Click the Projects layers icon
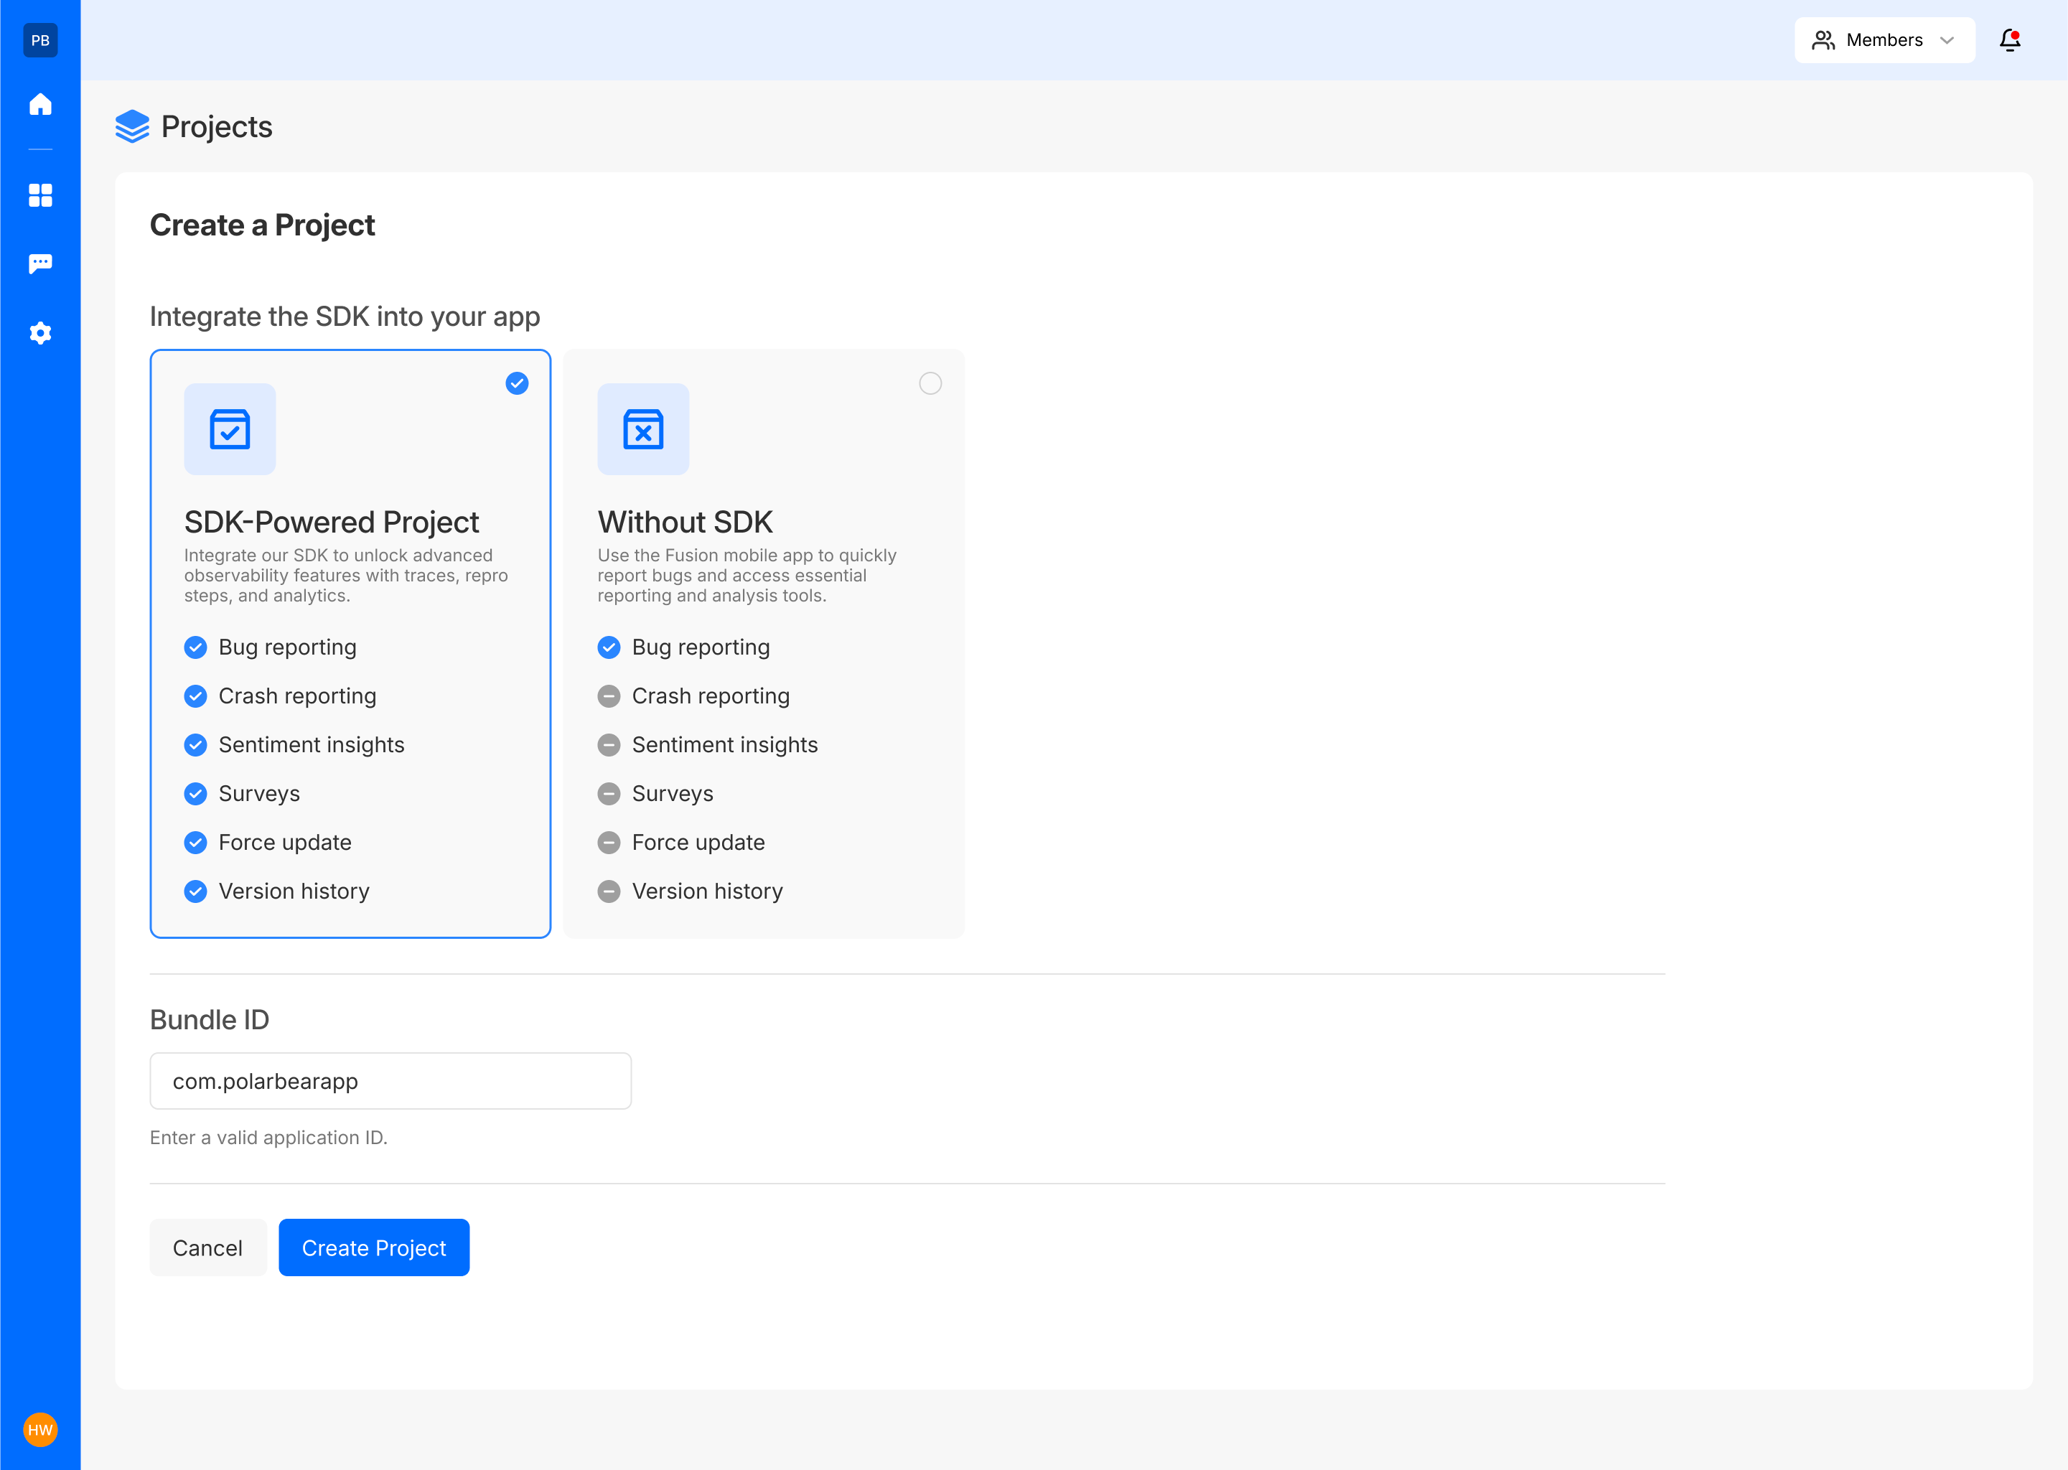This screenshot has width=2068, height=1470. point(132,127)
